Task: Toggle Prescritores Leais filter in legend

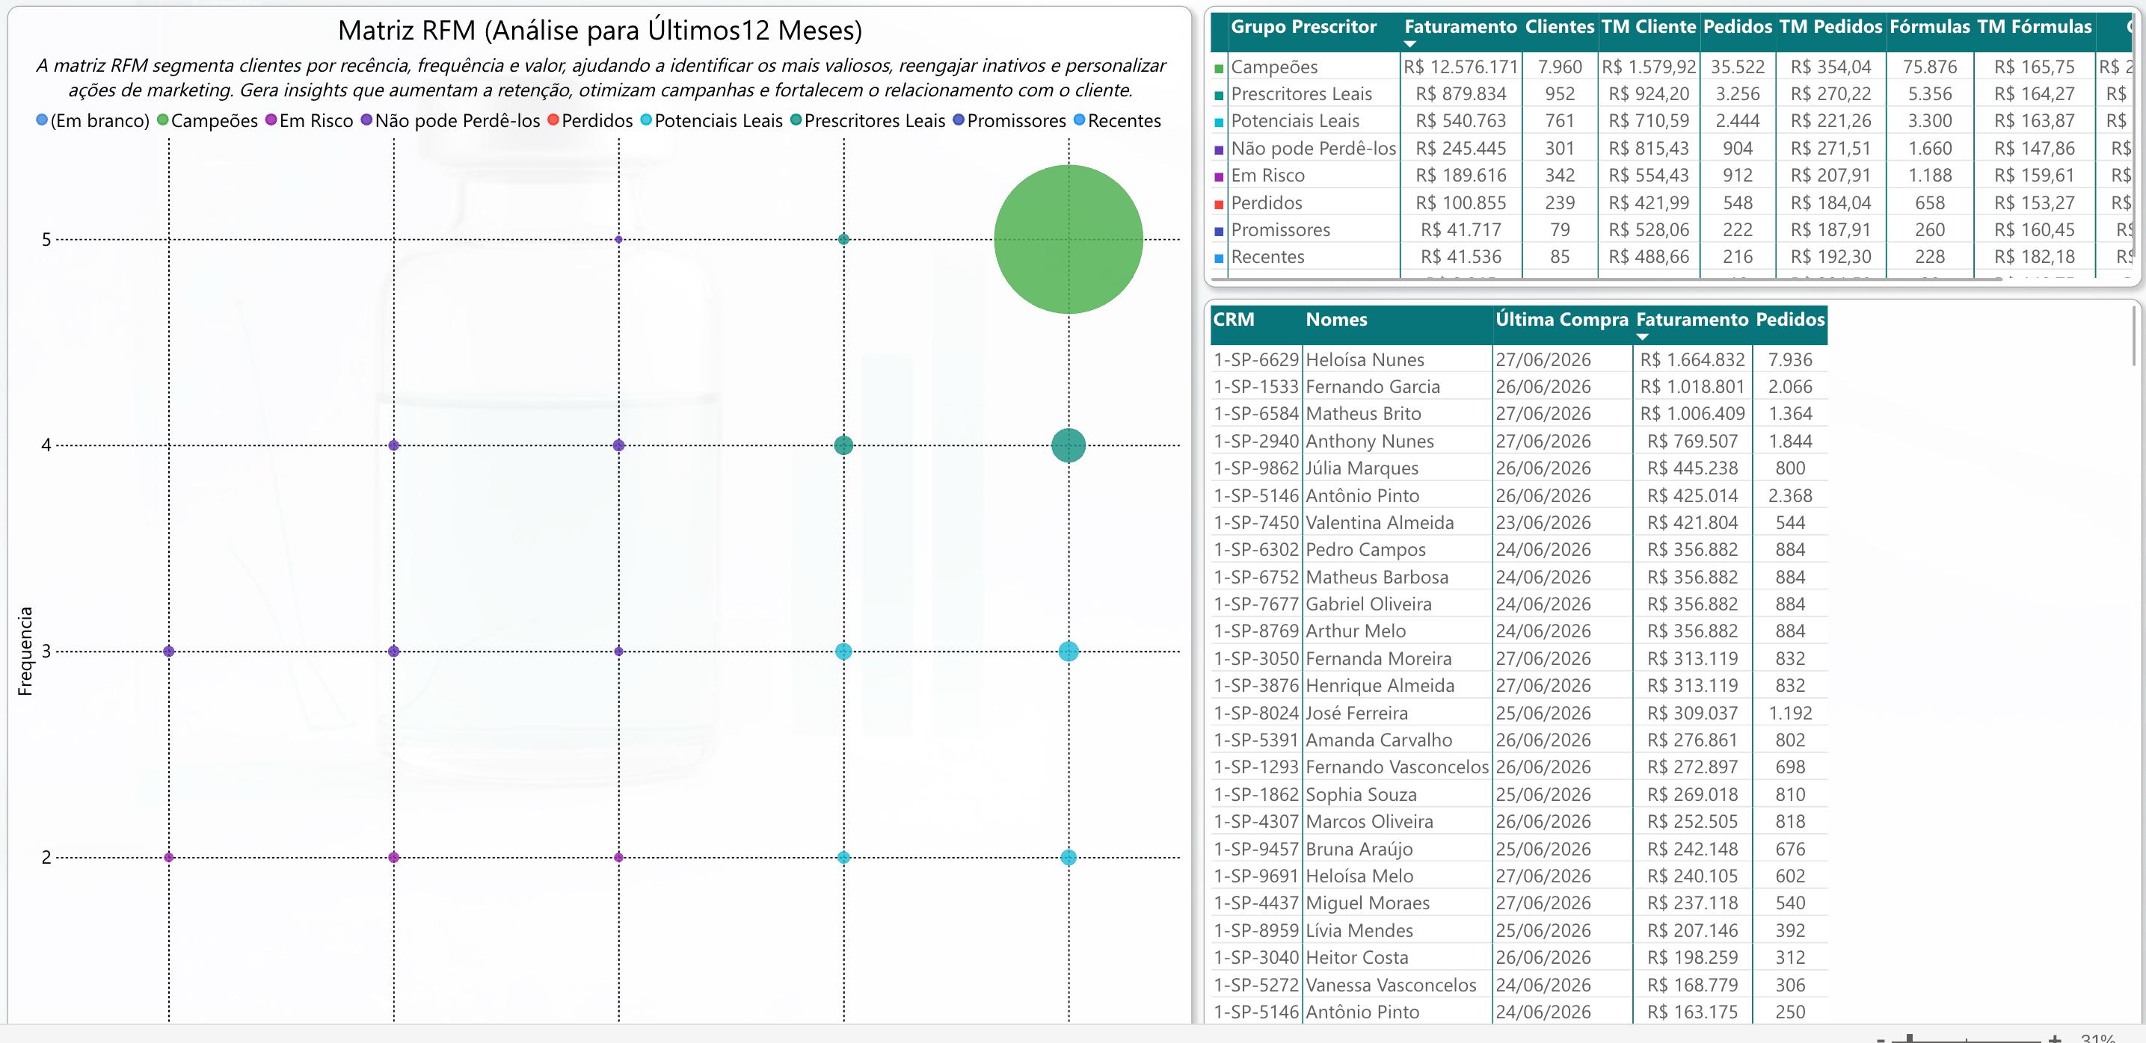Action: 867,121
